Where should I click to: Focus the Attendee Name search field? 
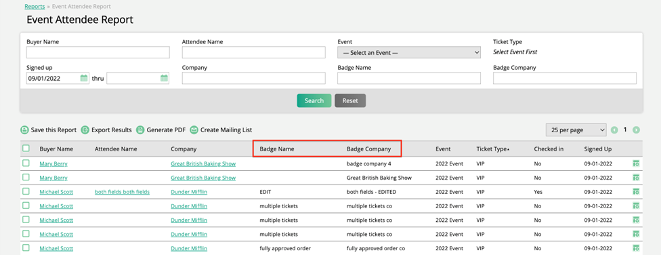click(254, 52)
